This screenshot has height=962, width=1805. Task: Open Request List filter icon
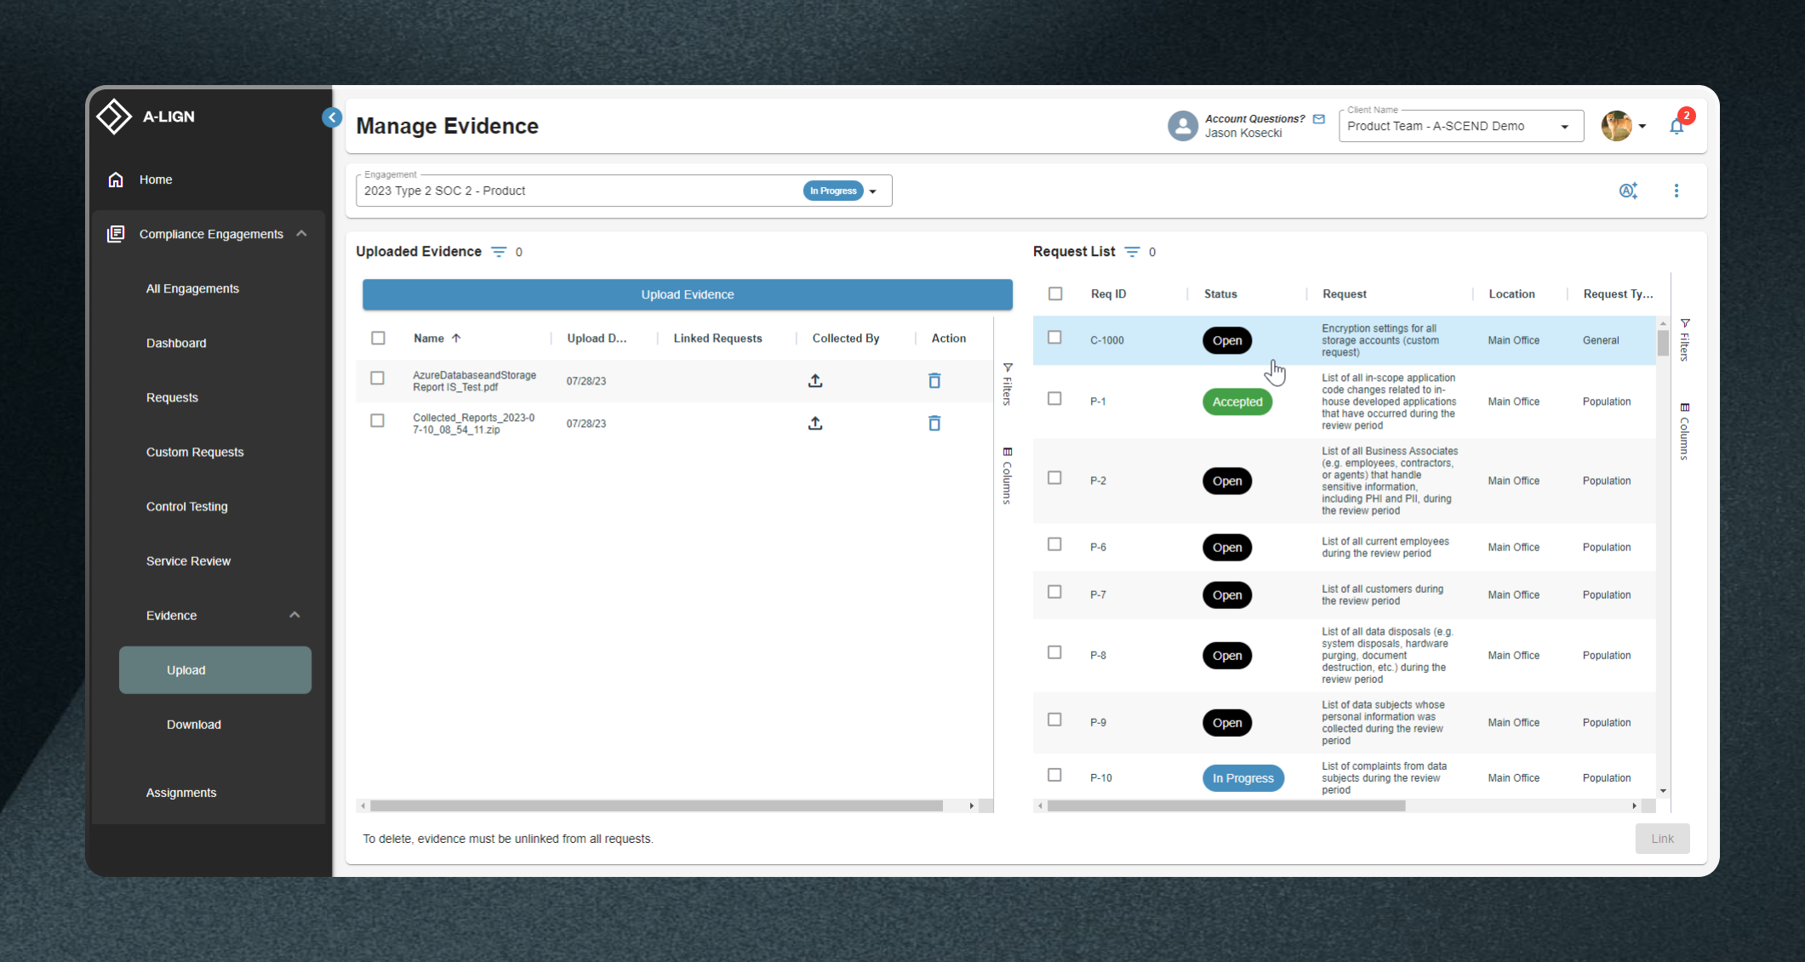point(1132,252)
